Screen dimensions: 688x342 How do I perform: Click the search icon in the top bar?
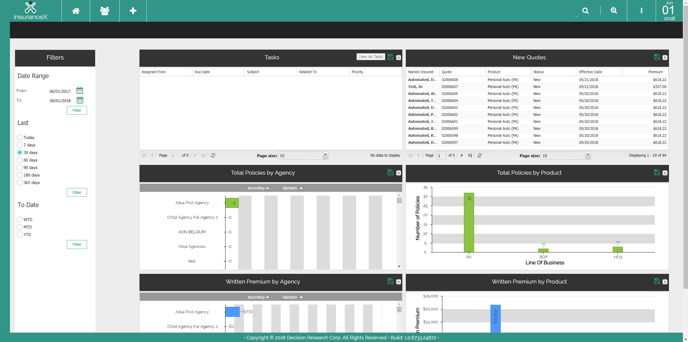coord(585,11)
